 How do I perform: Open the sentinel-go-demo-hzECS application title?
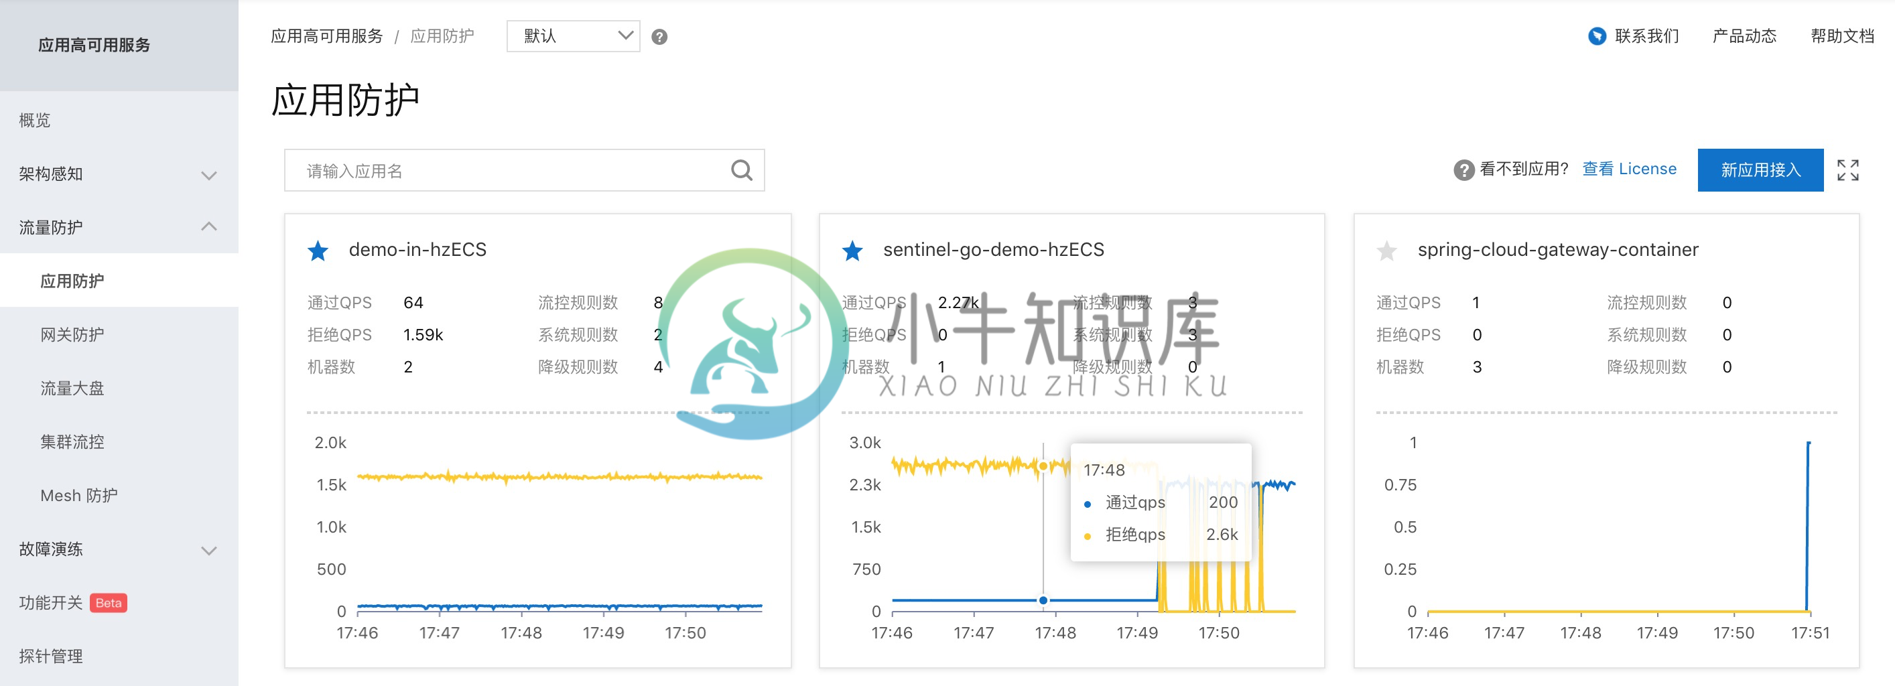coord(993,250)
